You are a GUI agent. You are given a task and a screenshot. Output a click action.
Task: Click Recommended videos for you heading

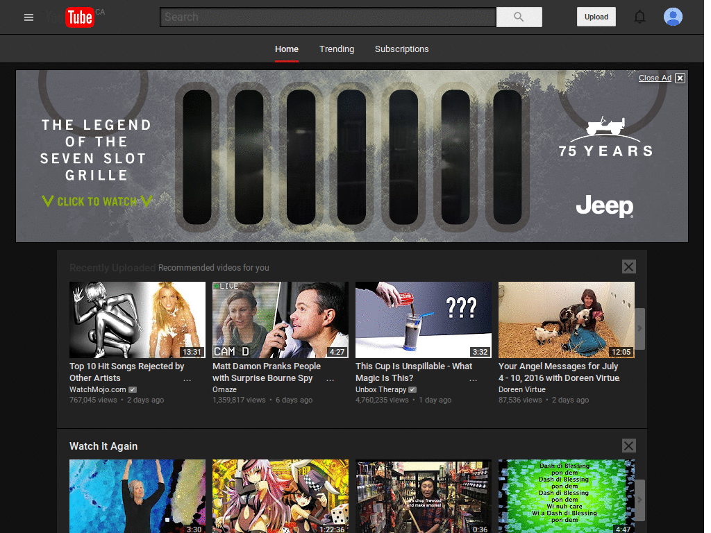click(214, 267)
